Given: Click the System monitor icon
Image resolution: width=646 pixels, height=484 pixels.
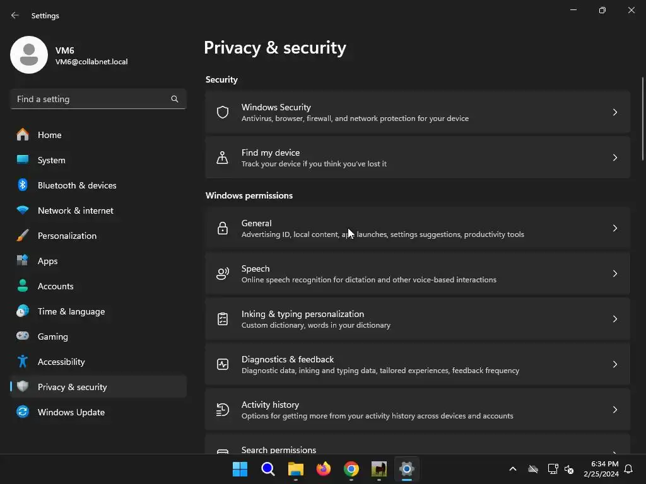Looking at the screenshot, I should [x=23, y=159].
